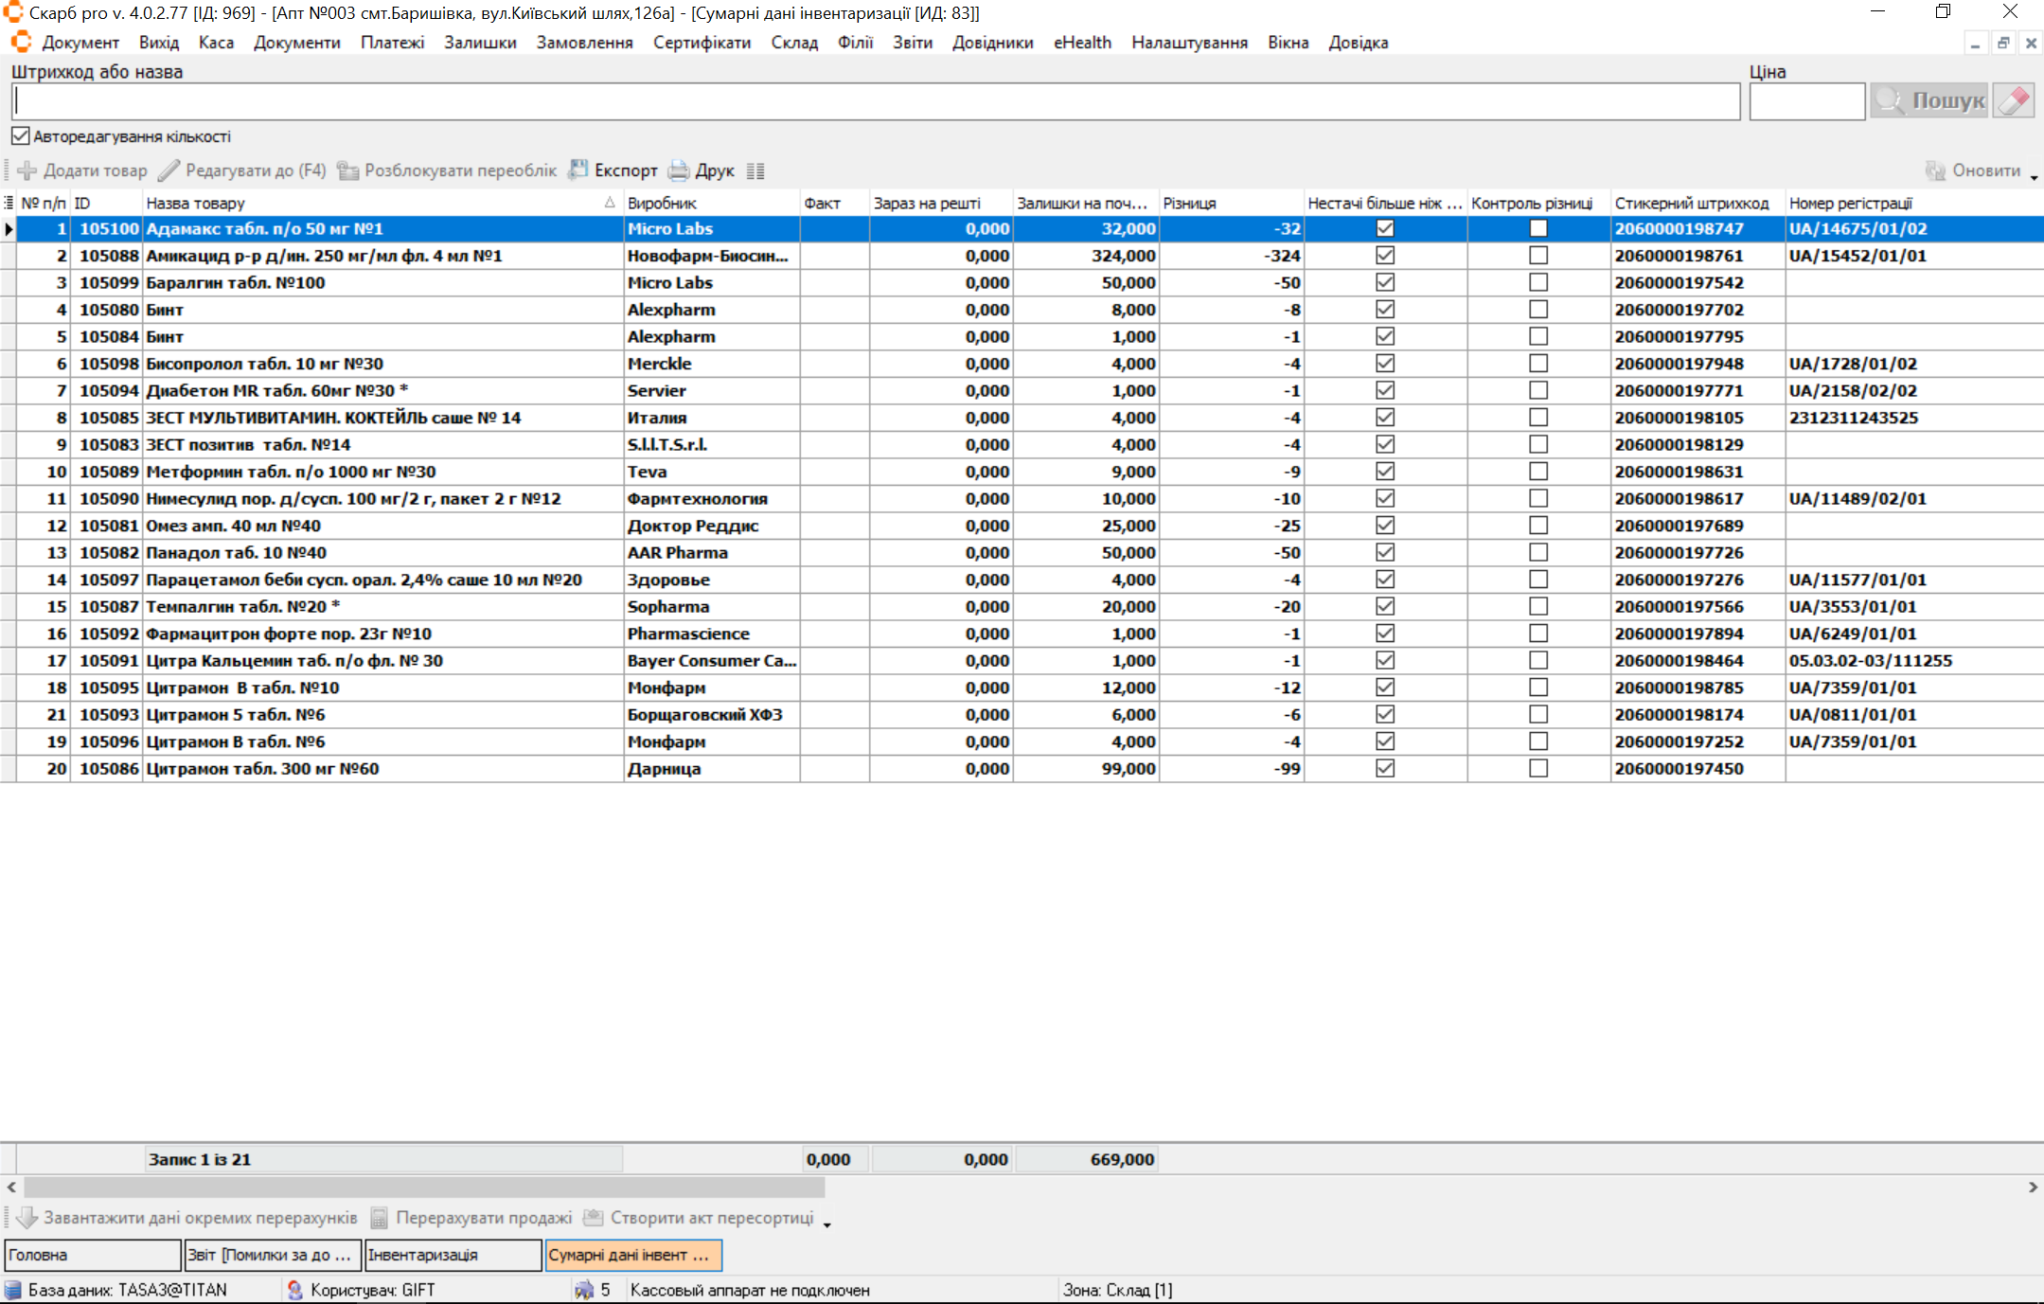Click the horizontal scrollbar thumb
2044x1304 pixels.
tap(423, 1187)
